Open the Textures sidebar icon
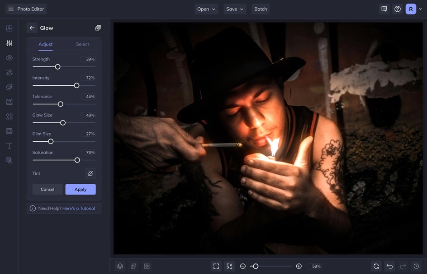The height and width of the screenshot is (274, 427). point(9,131)
